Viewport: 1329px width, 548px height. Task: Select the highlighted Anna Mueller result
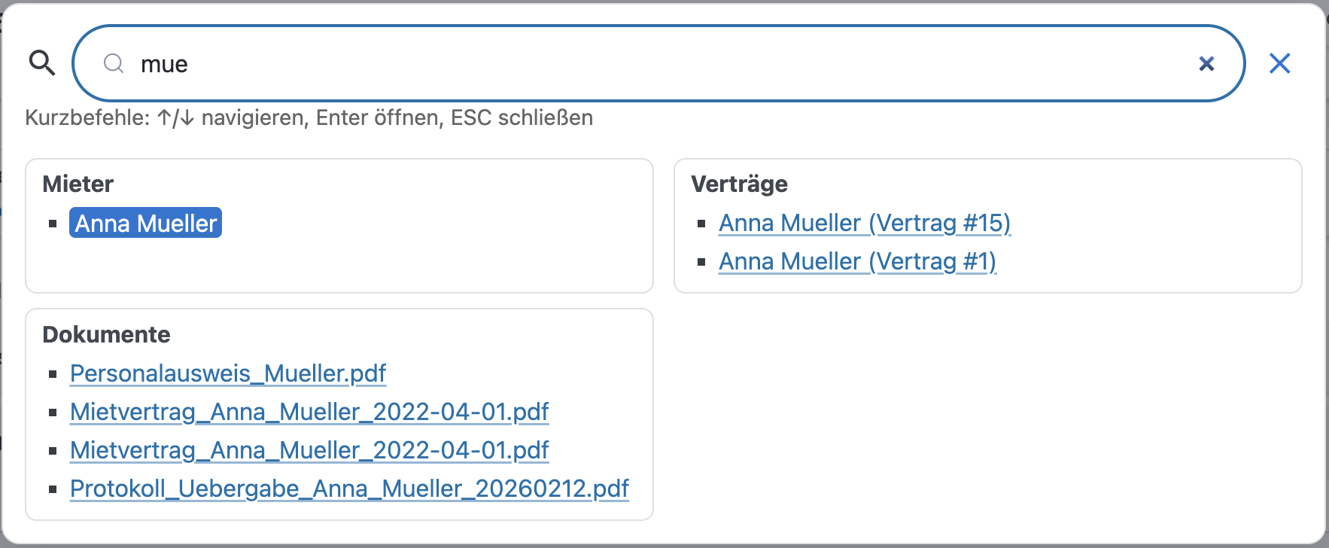(145, 223)
